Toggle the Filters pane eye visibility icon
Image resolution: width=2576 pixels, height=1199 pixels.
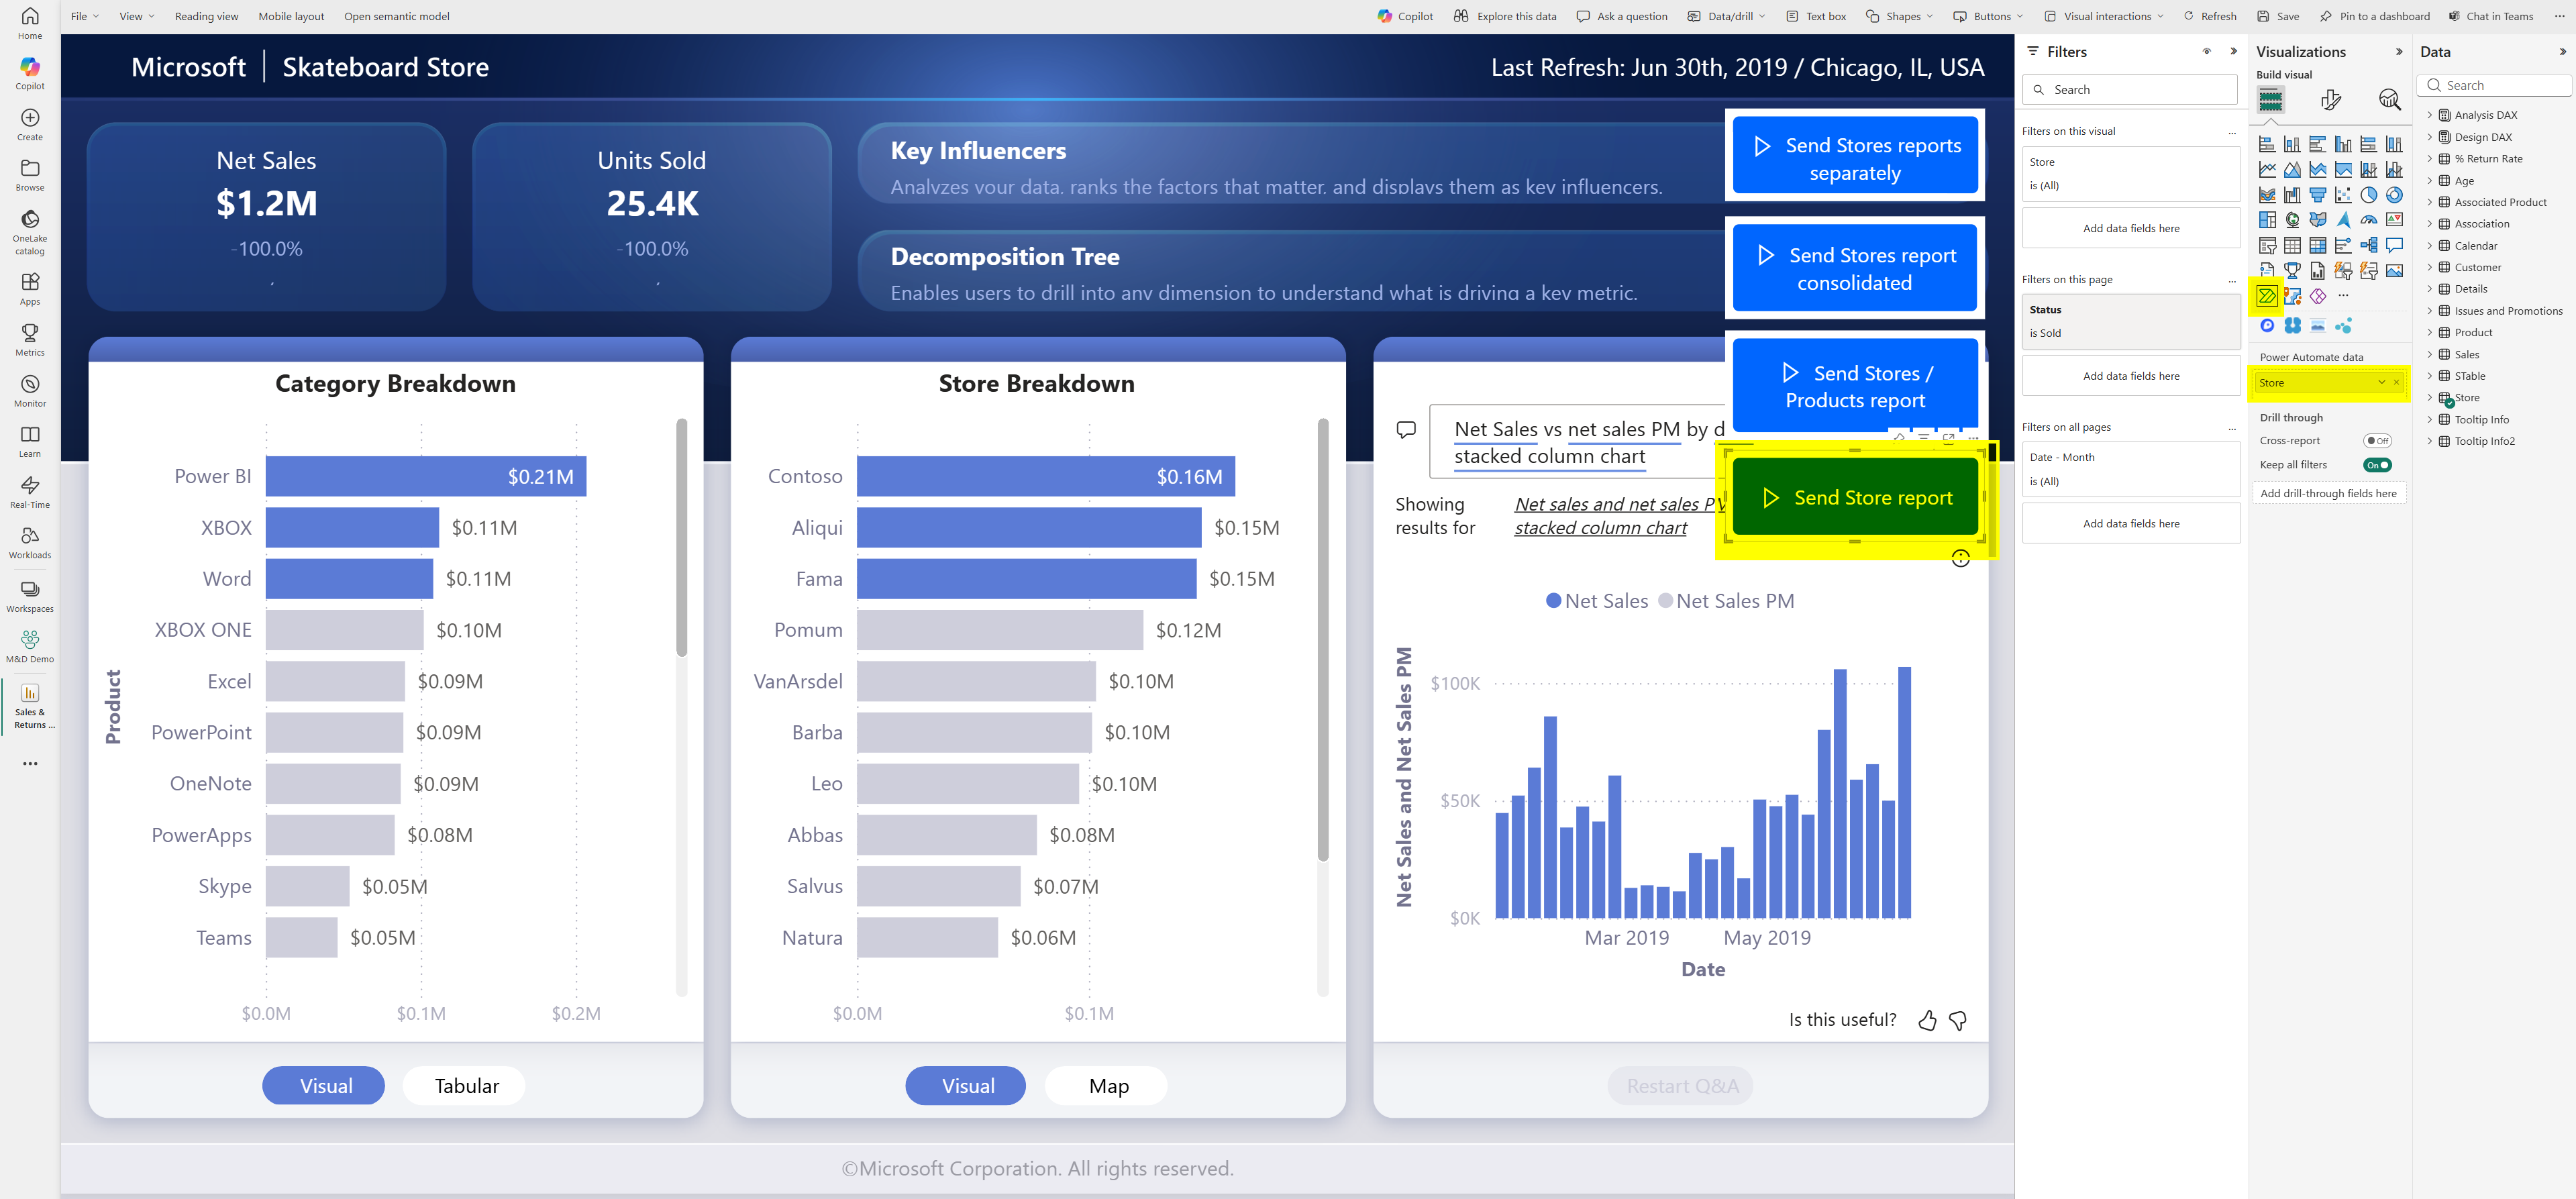[x=2207, y=52]
